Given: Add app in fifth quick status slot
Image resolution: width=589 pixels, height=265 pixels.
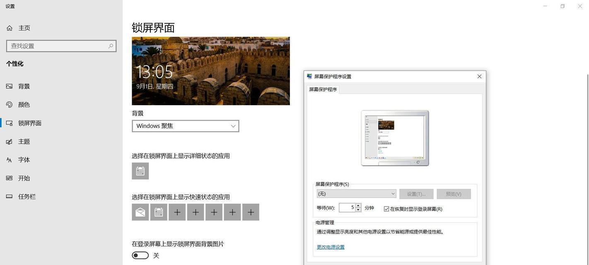Looking at the screenshot, I should pyautogui.click(x=214, y=212).
